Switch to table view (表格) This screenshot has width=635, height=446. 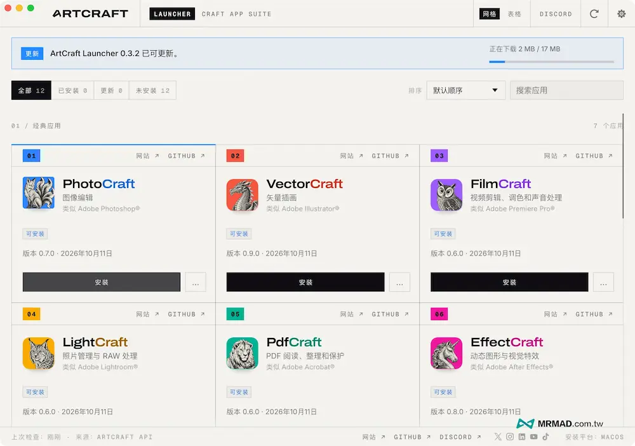pos(514,14)
